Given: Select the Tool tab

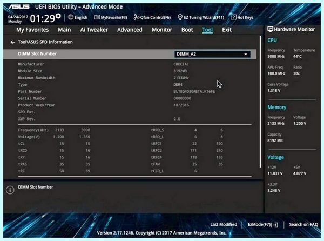Looking at the screenshot, I should point(207,30).
